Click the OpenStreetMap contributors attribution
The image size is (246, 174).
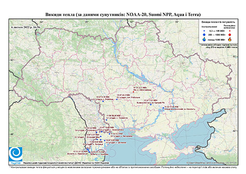tap(211, 163)
